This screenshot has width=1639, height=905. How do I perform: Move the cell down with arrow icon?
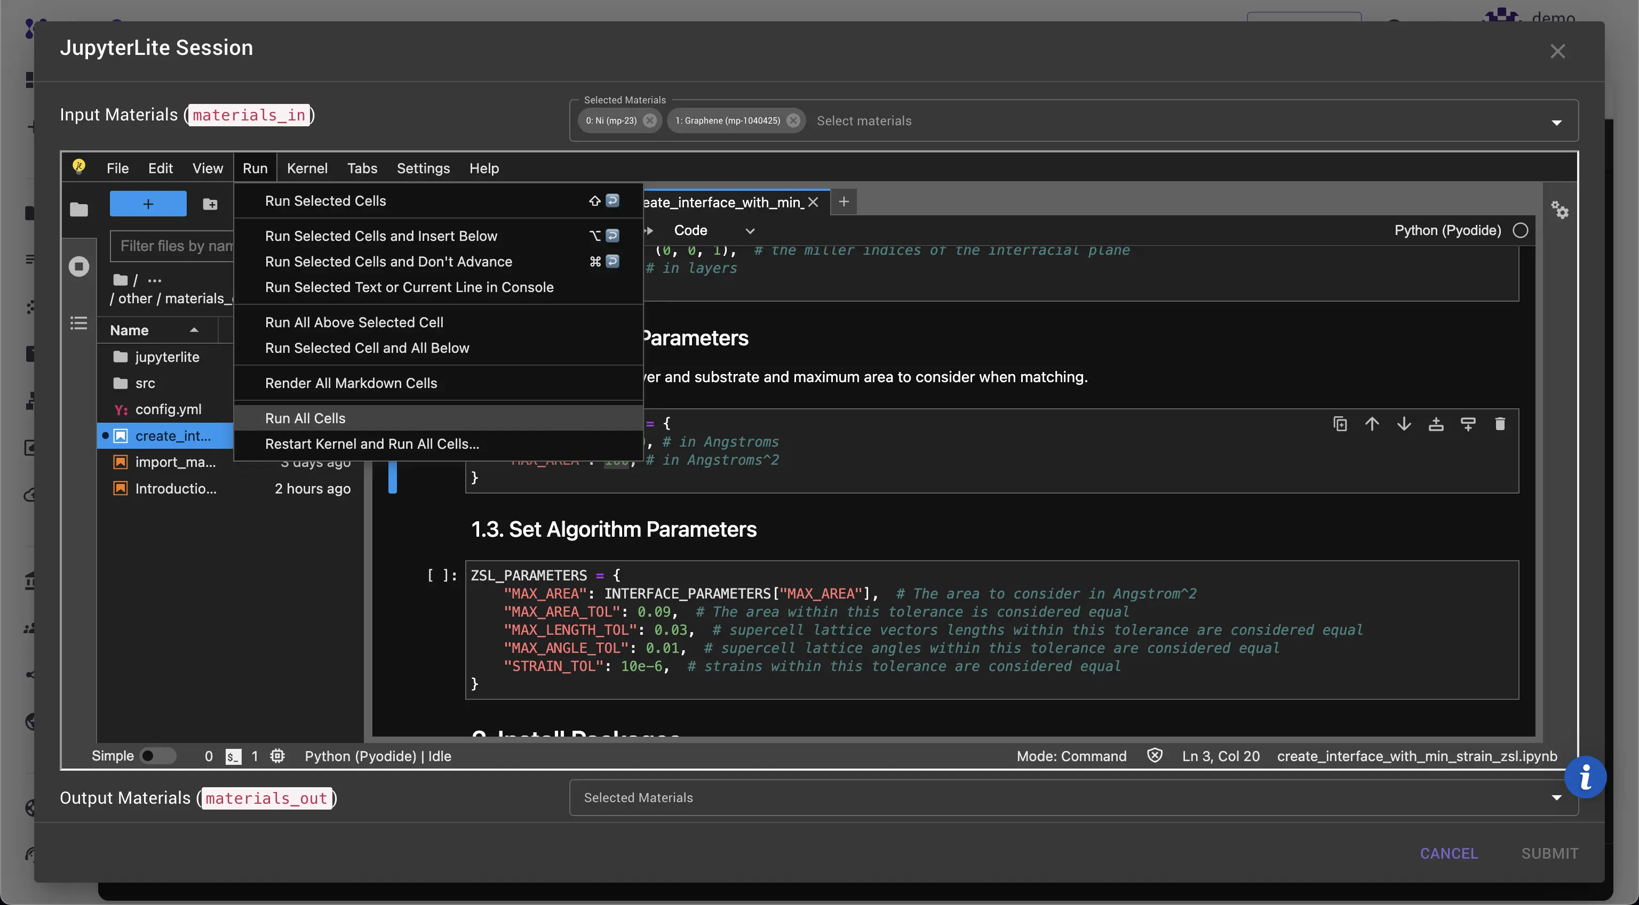coord(1404,424)
